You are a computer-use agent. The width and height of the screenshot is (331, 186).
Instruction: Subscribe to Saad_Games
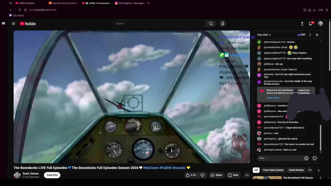point(52,175)
